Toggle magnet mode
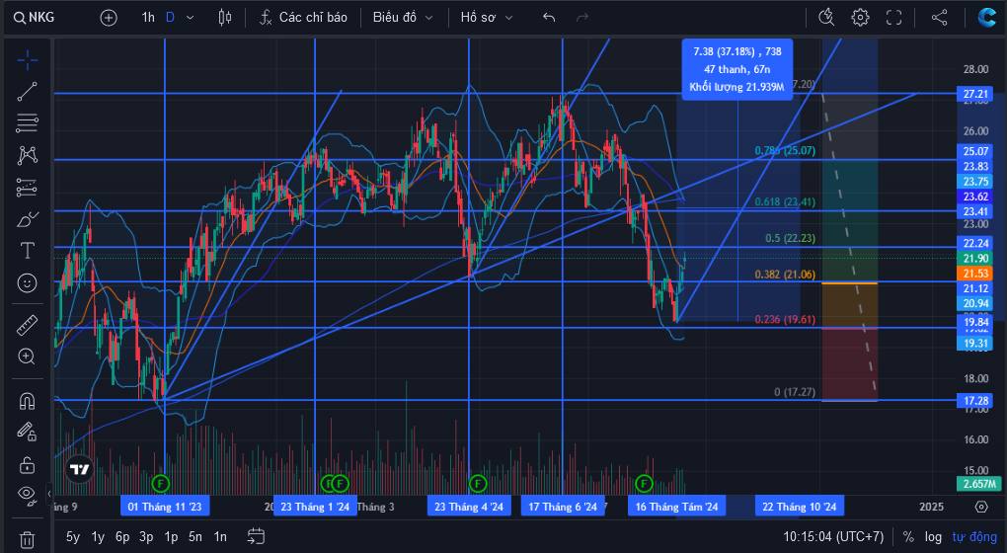The height and width of the screenshot is (553, 1007). click(x=27, y=402)
